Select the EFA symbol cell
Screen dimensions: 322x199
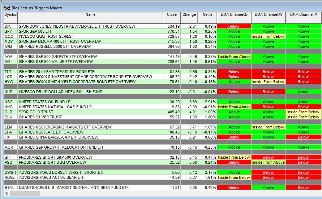11,132
